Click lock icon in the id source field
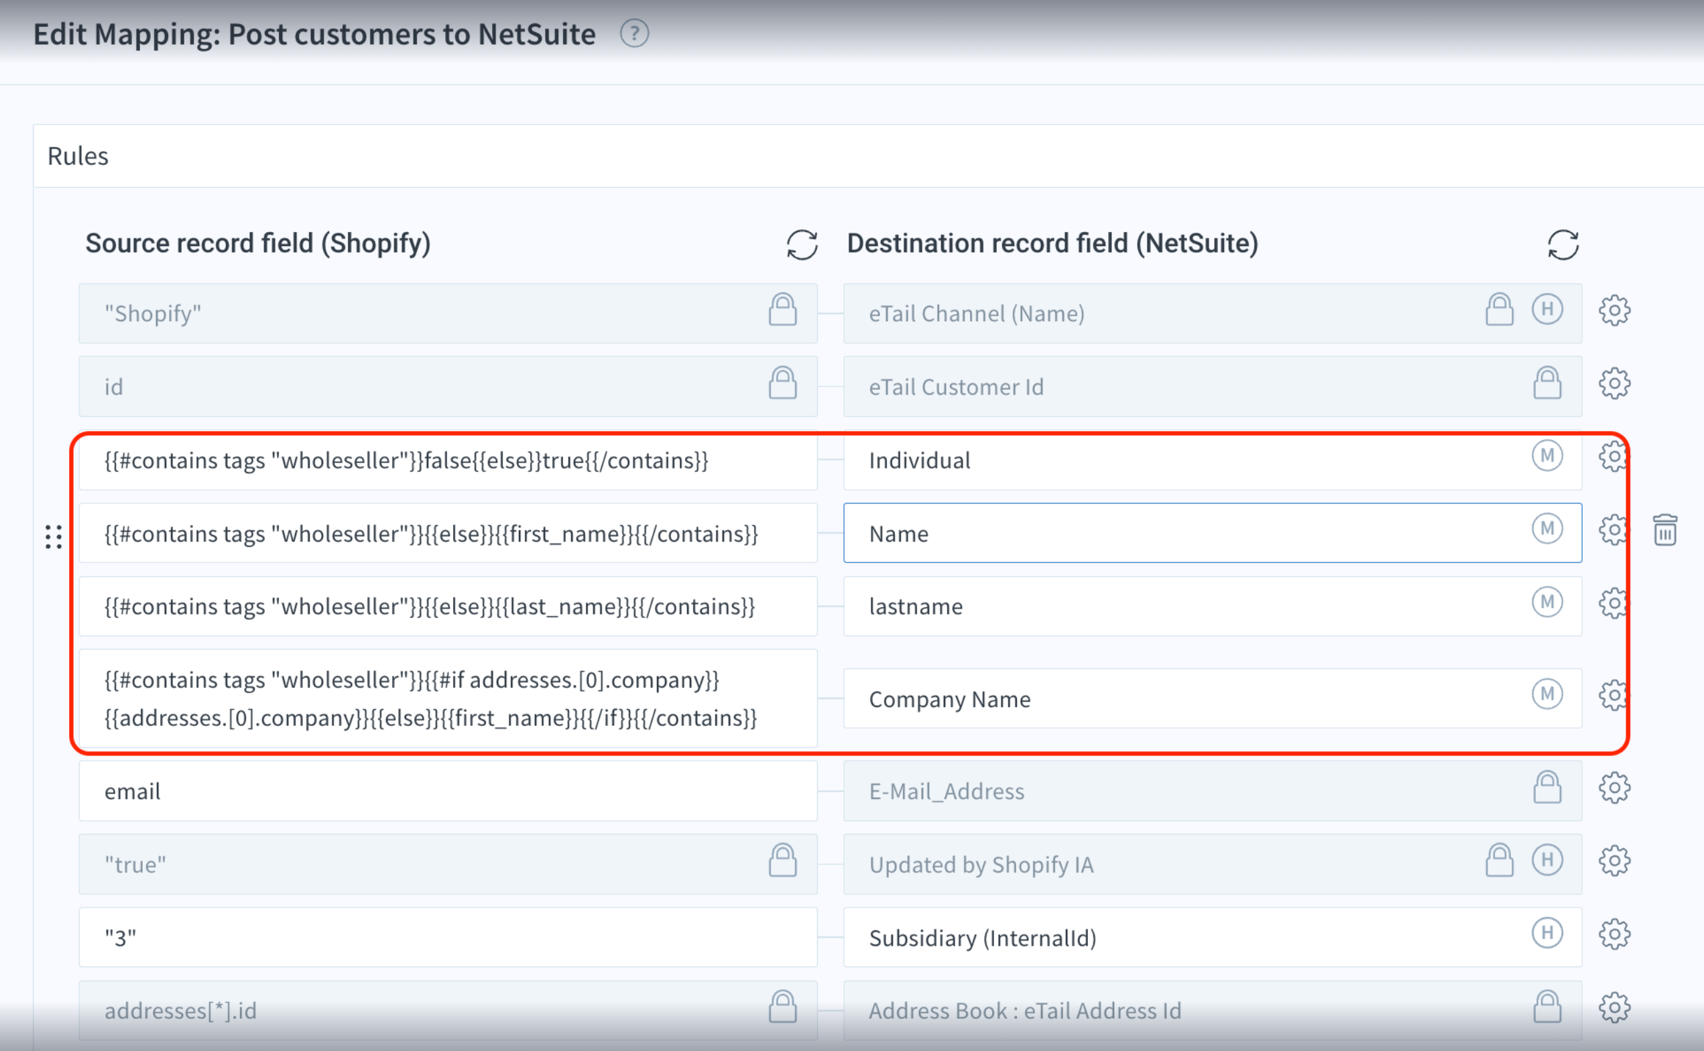The image size is (1704, 1051). point(782,382)
